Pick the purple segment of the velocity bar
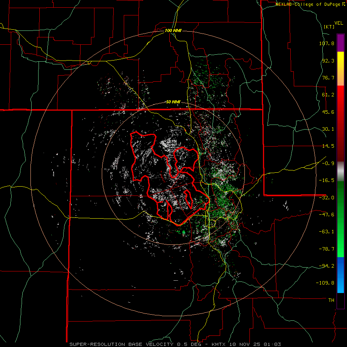This screenshot has width=347, height=347. click(340, 43)
